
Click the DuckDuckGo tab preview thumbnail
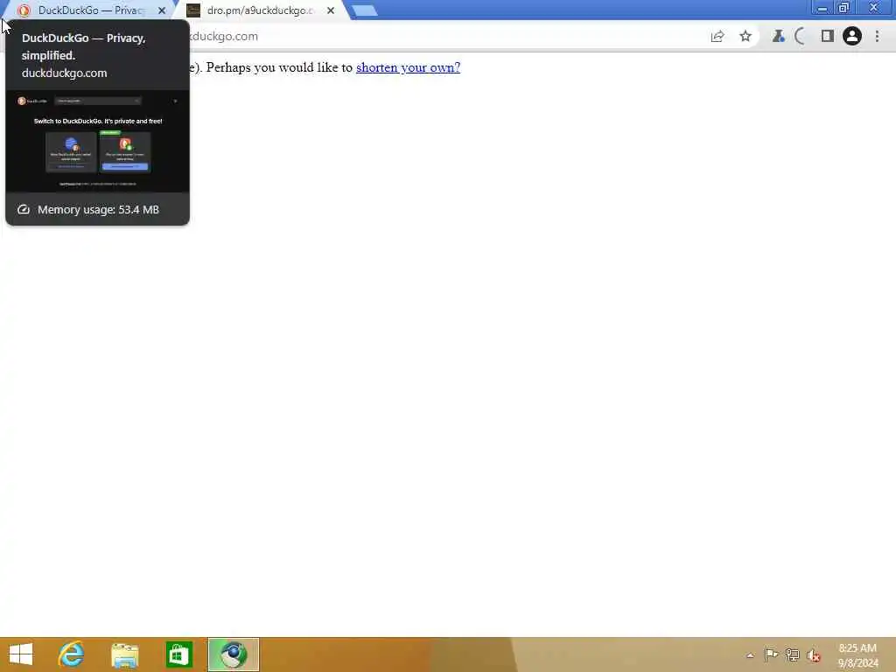pos(98,141)
